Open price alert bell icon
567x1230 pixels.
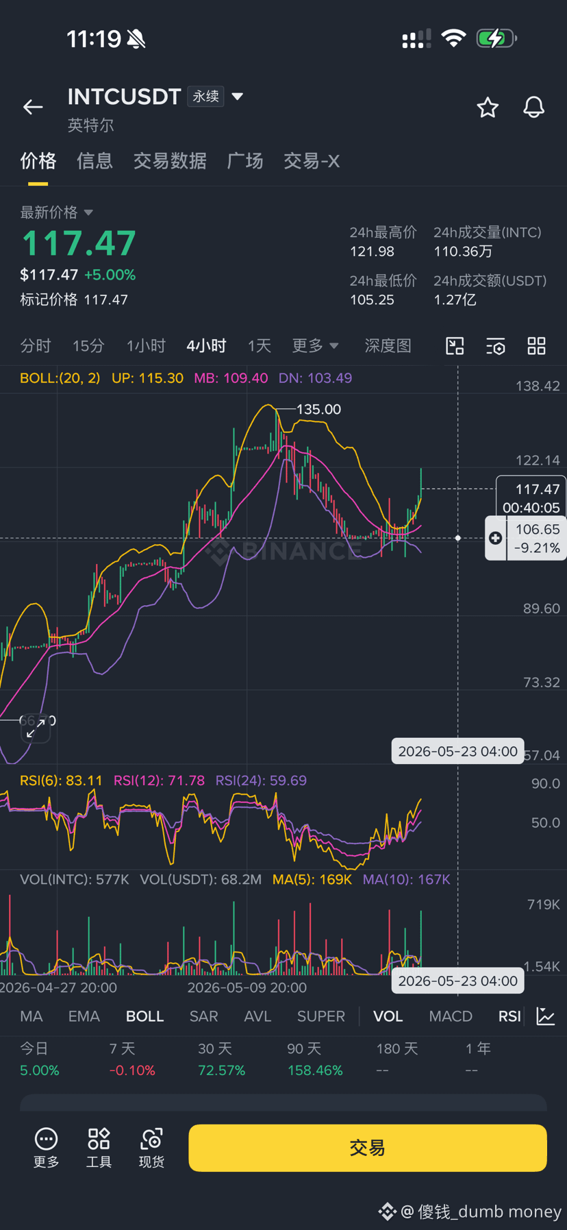(534, 108)
